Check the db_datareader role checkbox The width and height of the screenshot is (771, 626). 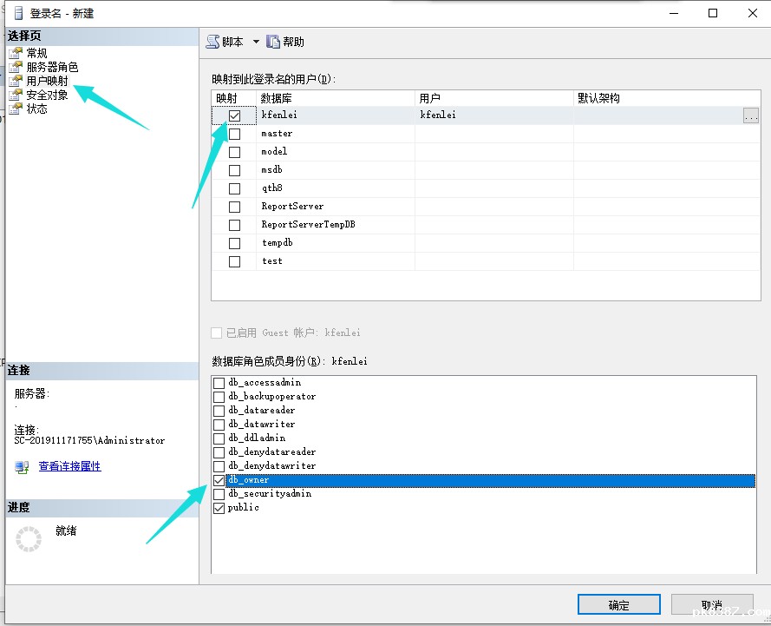pyautogui.click(x=219, y=411)
